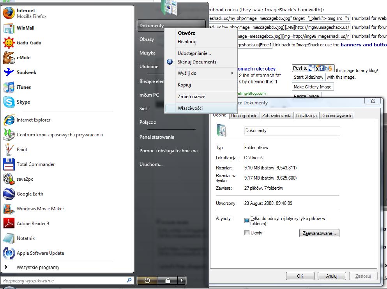This screenshot has height=289, width=387.
Task: Select 'Właściwości' in the context menu
Action: coord(190,108)
